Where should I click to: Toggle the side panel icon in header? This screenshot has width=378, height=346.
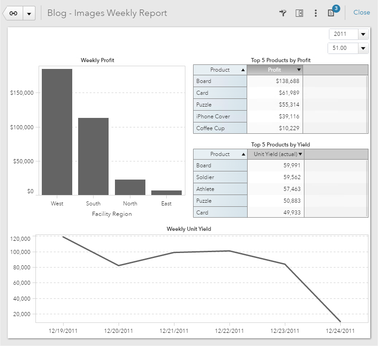coord(299,13)
